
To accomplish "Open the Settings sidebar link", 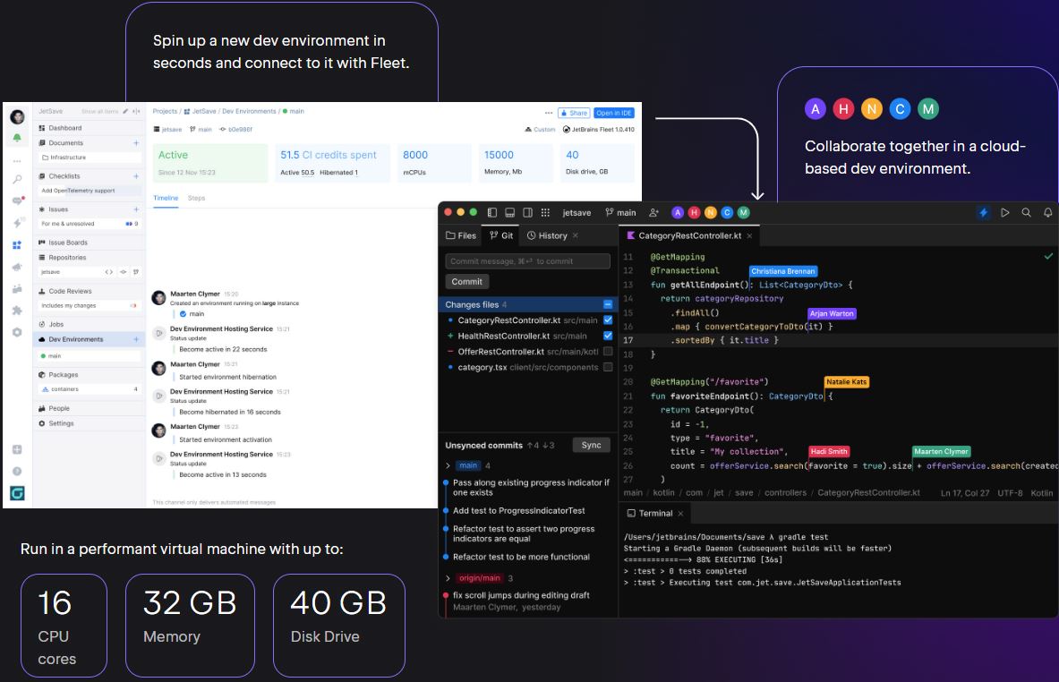I will point(90,423).
